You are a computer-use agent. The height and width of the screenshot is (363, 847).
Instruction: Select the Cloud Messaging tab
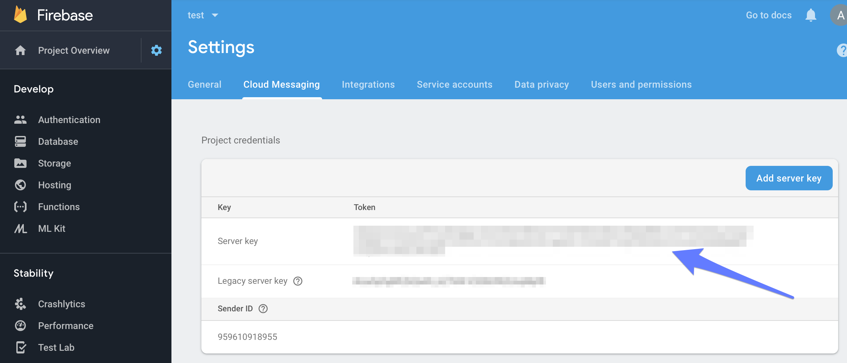point(282,84)
